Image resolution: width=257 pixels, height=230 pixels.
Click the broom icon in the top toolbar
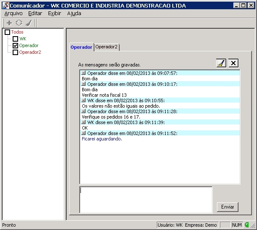click(x=28, y=23)
